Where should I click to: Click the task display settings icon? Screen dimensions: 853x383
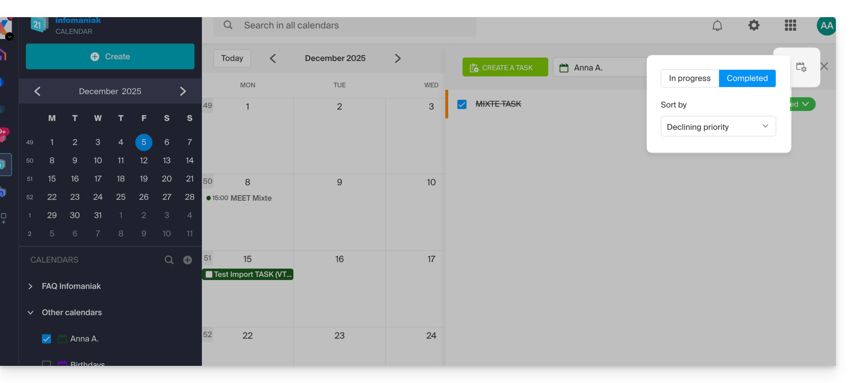801,67
